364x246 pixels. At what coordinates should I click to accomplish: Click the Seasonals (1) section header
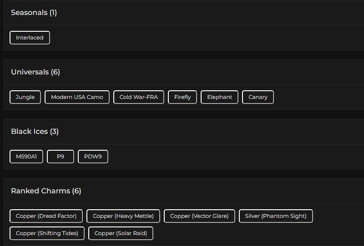point(34,13)
